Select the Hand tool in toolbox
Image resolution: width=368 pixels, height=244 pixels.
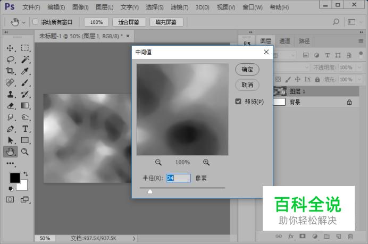(x=10, y=152)
